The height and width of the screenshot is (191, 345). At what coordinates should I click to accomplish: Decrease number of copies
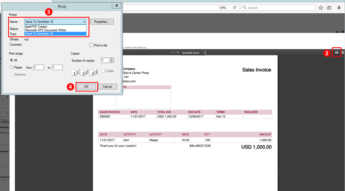click(112, 61)
